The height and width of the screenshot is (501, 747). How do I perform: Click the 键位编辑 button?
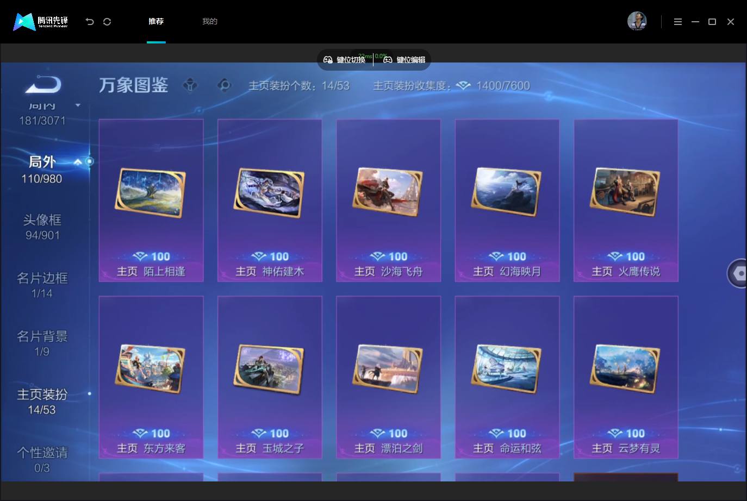404,60
